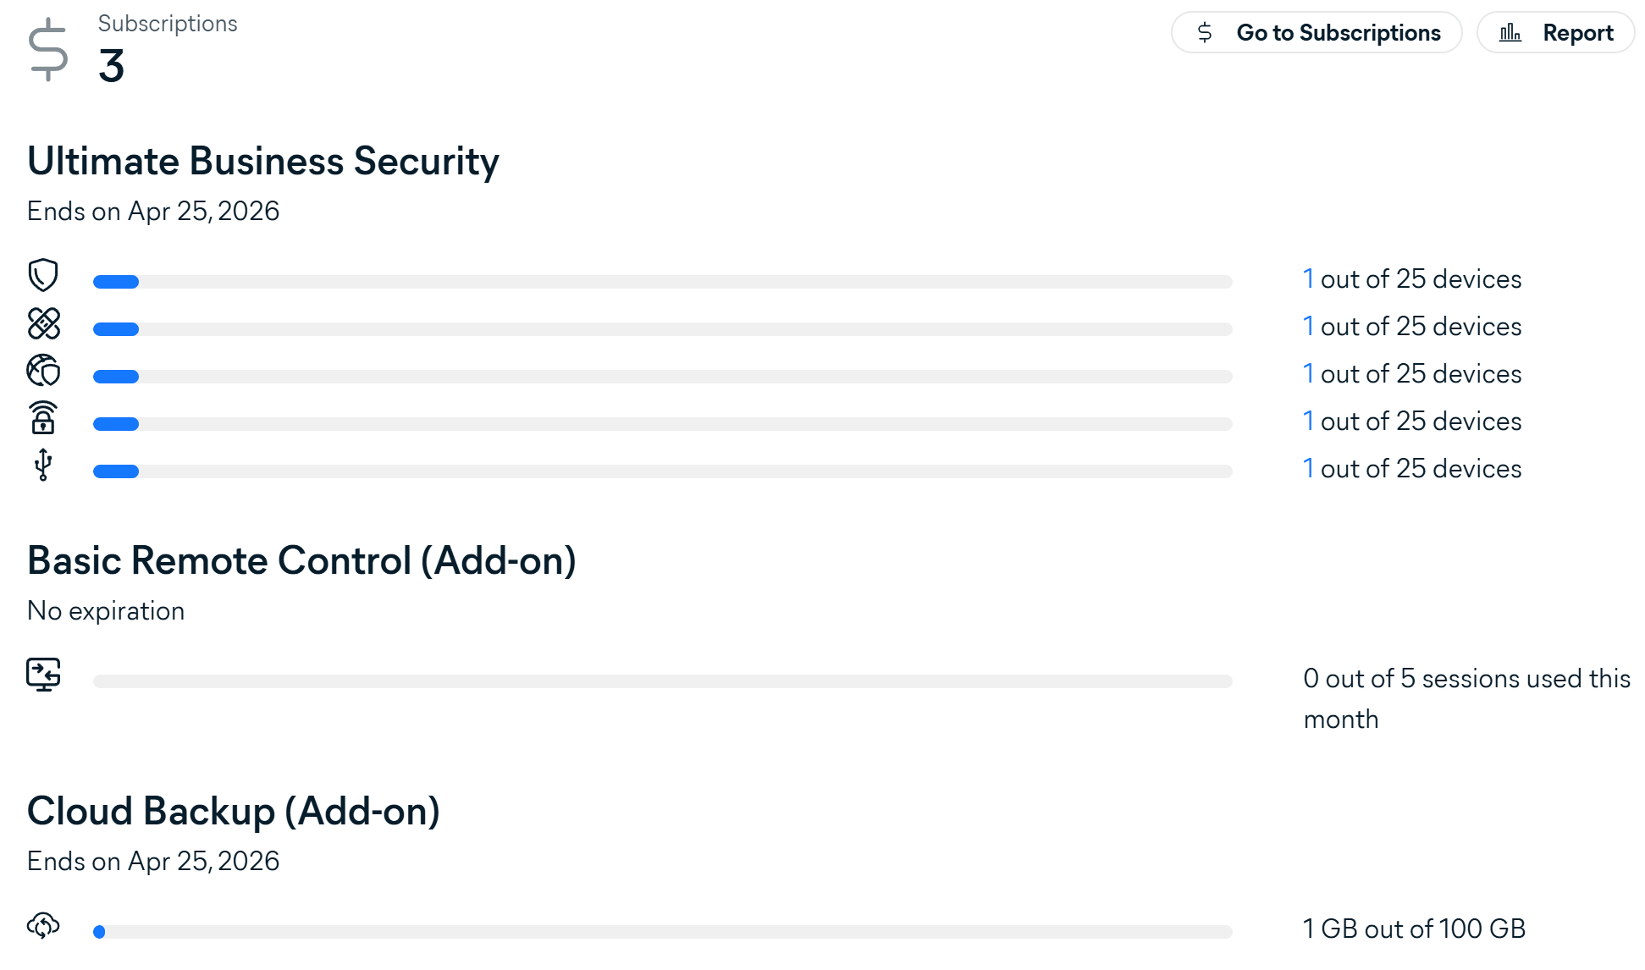The image size is (1645, 970).
Task: Open the Go to Subscriptions button
Action: coord(1317,33)
